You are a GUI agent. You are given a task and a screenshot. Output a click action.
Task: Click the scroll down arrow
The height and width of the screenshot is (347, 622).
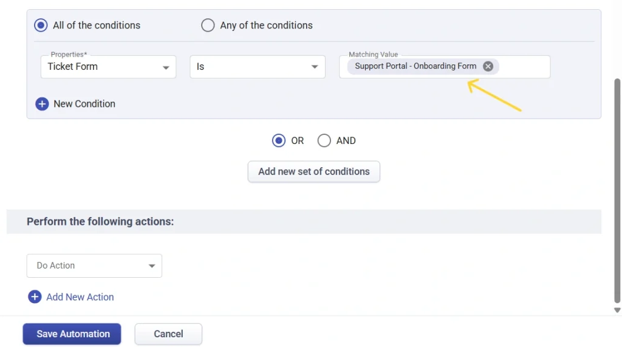617,310
